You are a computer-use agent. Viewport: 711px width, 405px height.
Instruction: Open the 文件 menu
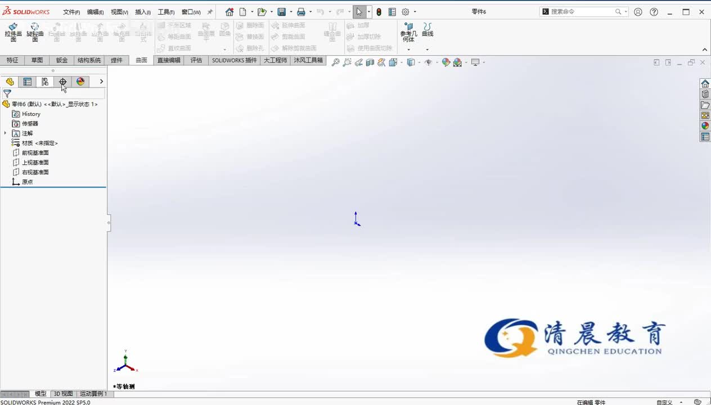click(x=71, y=12)
